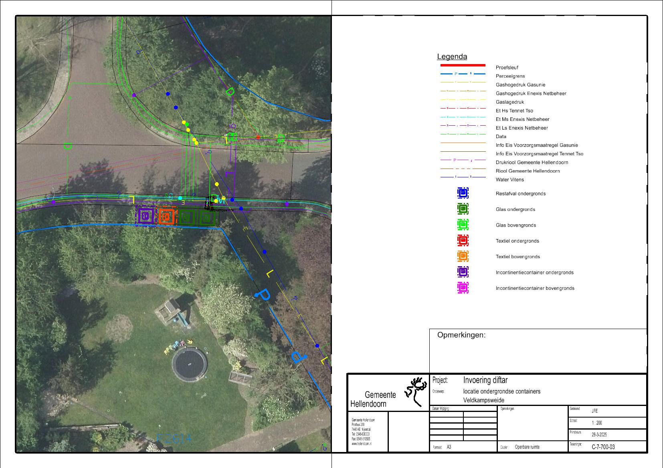The width and height of the screenshot is (663, 468).
Task: Click the blue Perceelgrens line sample
Action: click(463, 74)
